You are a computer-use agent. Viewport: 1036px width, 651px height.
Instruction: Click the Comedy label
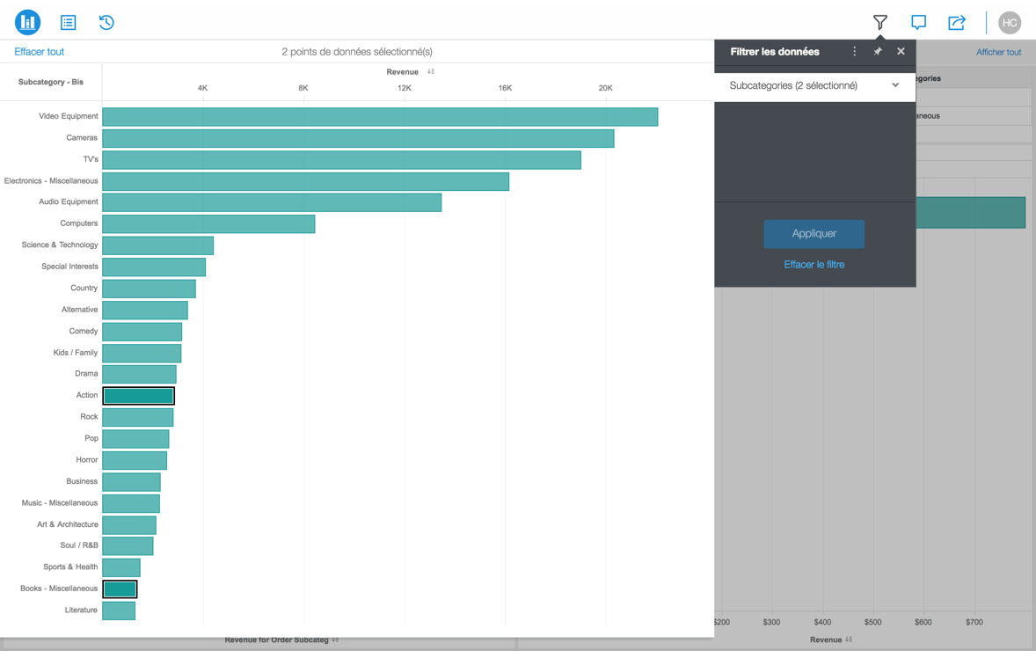pyautogui.click(x=84, y=331)
